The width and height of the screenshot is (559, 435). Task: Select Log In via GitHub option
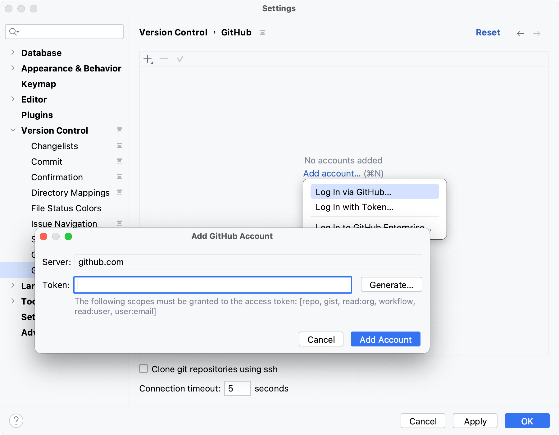tap(353, 192)
